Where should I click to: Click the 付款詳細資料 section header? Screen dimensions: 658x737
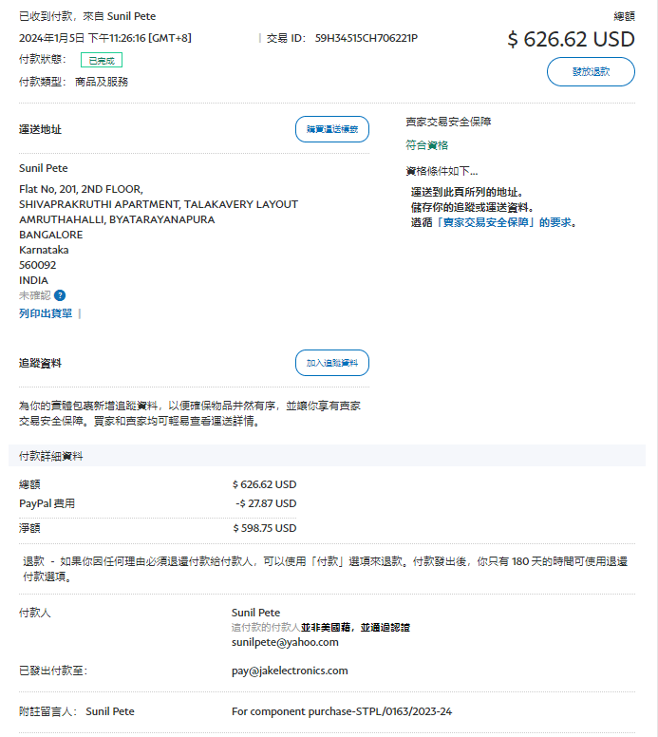(51, 456)
